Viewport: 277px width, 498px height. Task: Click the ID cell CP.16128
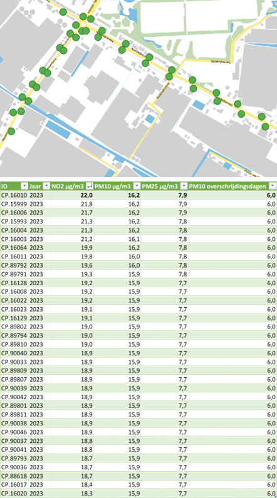(x=14, y=283)
